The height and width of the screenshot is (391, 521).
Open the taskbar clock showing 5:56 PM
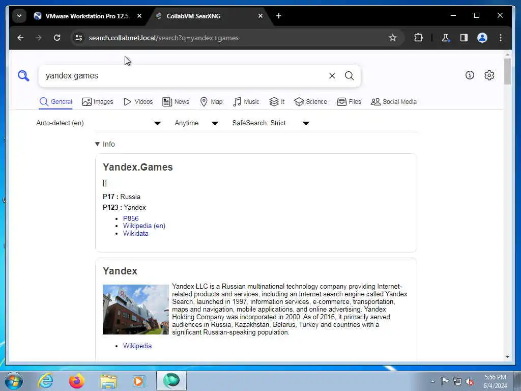pyautogui.click(x=495, y=381)
